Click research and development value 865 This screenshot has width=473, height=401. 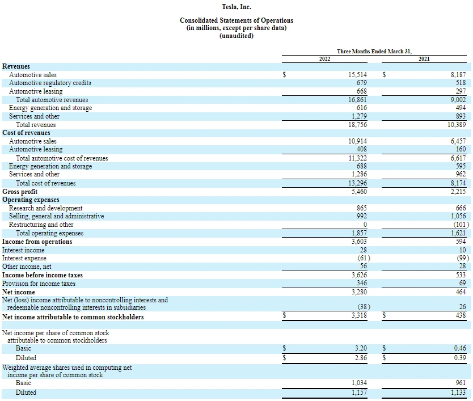(x=362, y=208)
